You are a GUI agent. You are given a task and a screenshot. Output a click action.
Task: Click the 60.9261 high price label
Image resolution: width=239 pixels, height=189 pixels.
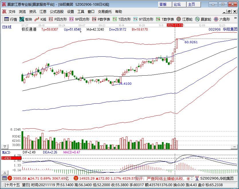[191, 42]
